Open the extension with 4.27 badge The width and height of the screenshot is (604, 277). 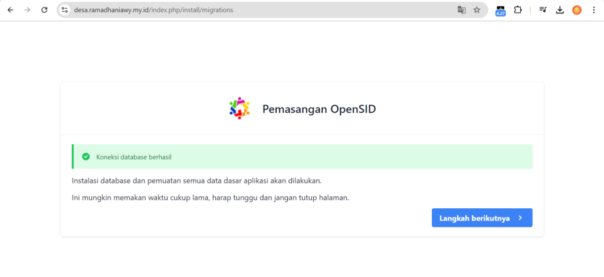point(500,11)
